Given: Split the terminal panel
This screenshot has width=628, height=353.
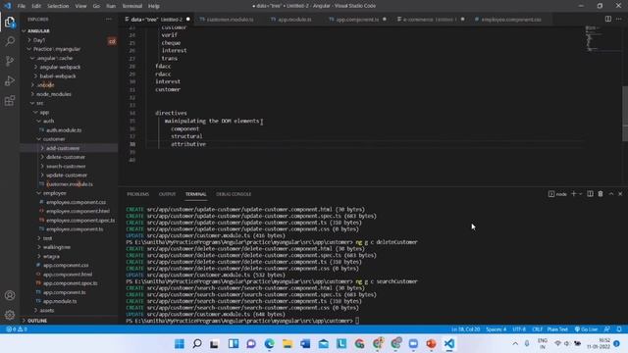Looking at the screenshot, I should coord(590,194).
